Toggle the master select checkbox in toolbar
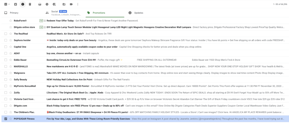This screenshot has width=289, height=123. click(x=6, y=4)
